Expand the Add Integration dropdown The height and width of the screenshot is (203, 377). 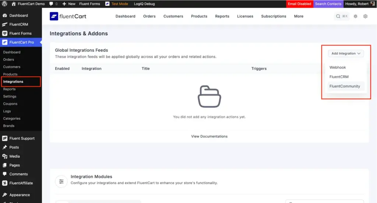(346, 53)
